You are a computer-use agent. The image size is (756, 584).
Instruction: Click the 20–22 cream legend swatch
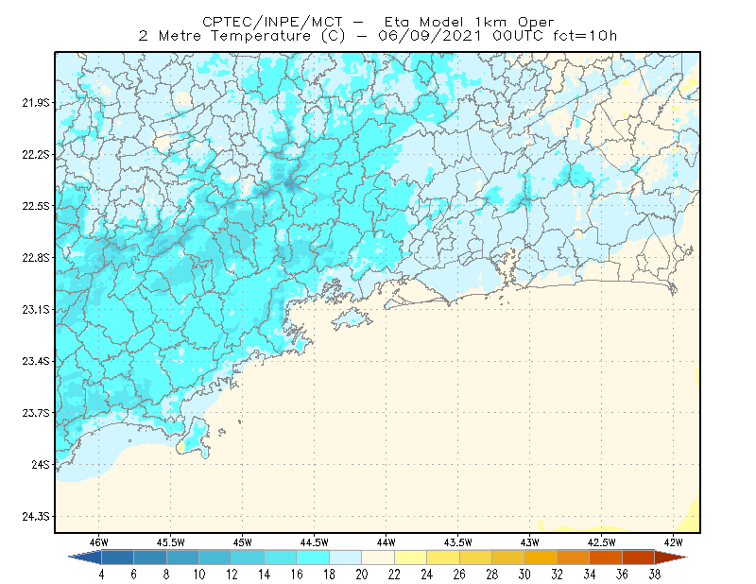(x=378, y=558)
